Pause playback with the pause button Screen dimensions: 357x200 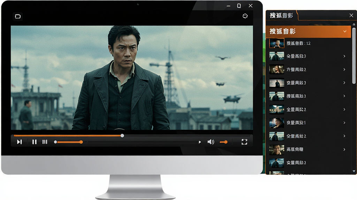point(35,142)
